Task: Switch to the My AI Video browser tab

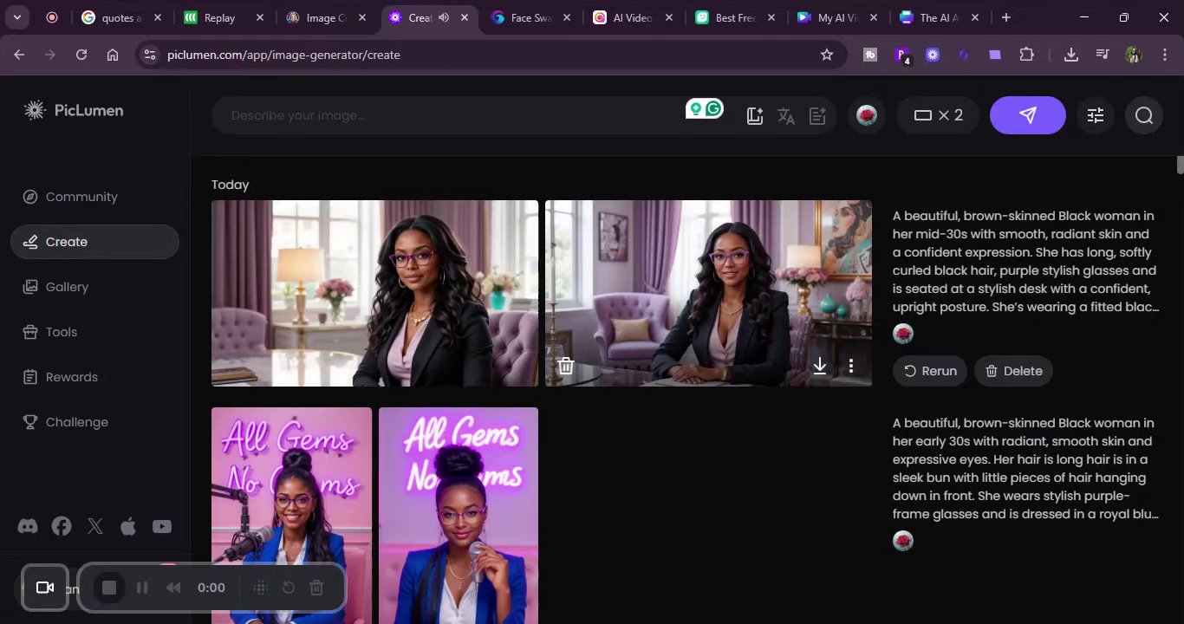Action: [x=837, y=17]
